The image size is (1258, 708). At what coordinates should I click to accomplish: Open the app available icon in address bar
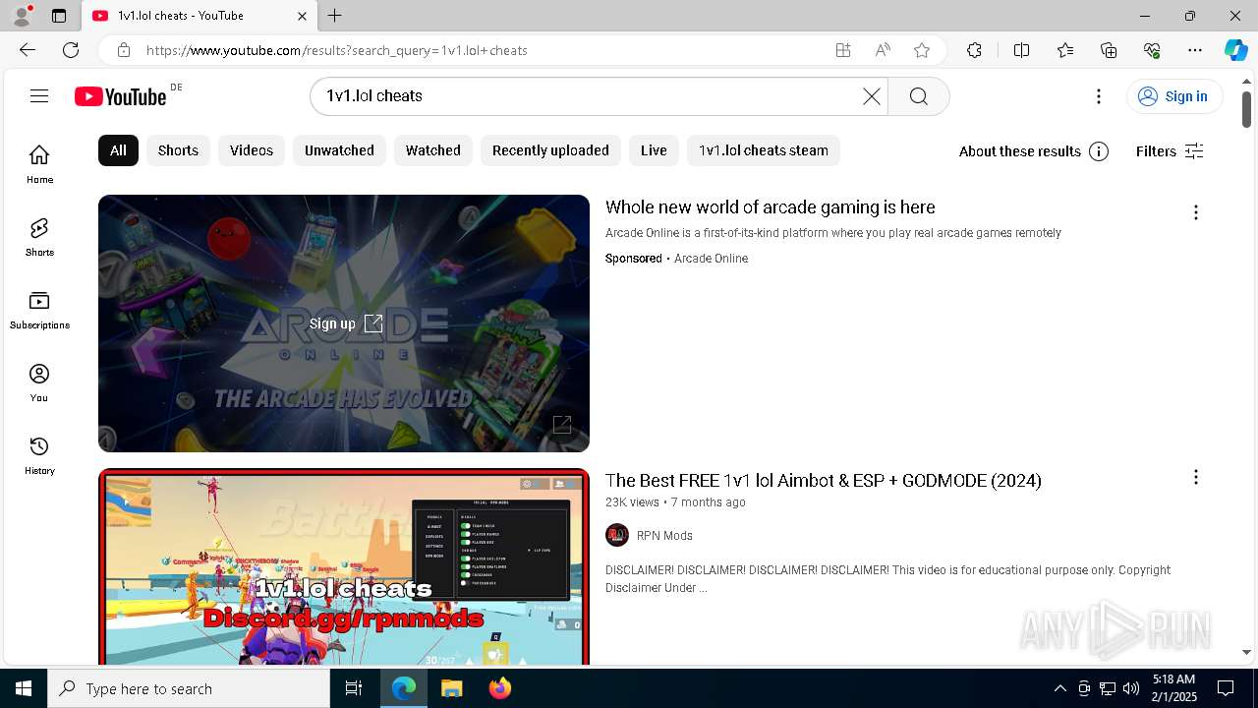tap(843, 50)
